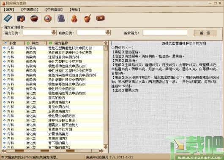This screenshot has width=224, height=160.
Task: Select row 治胃溃疡偏方
Action: 52,134
